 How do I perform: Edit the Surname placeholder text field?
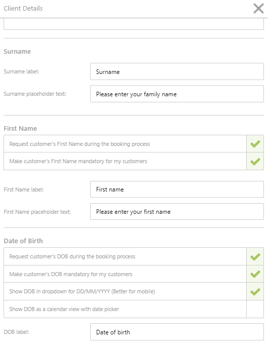tap(177, 94)
